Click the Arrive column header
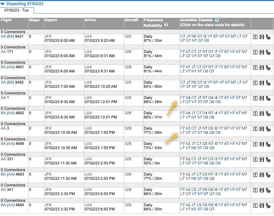The image size is (274, 216). pyautogui.click(x=90, y=20)
